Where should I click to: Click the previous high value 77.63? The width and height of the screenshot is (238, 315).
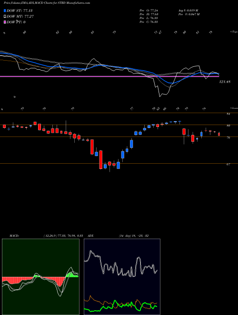(153, 14)
